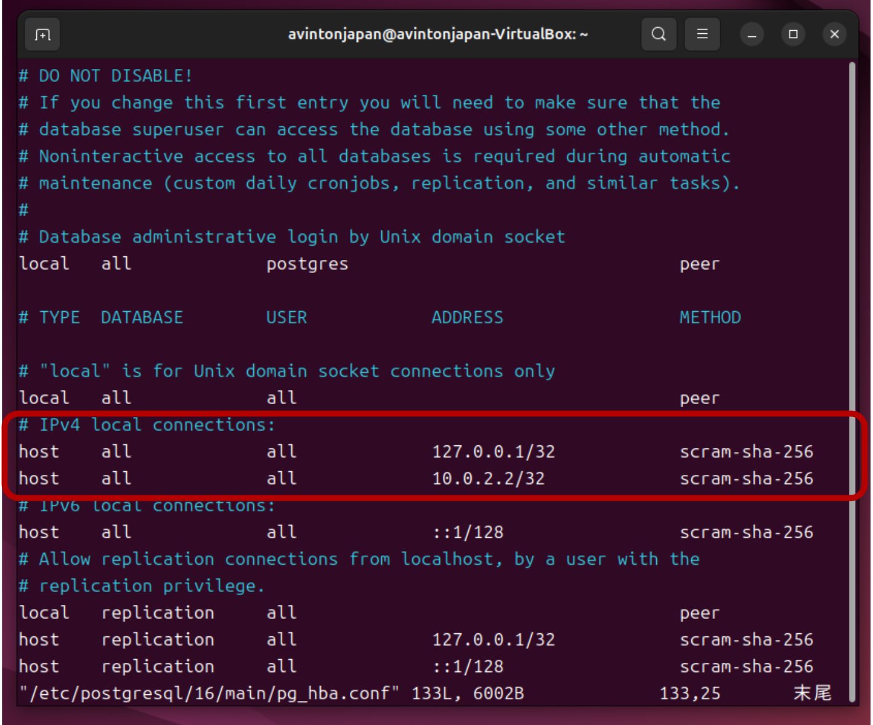
Task: Click 127.0.0.1/32 in the host replication row
Action: tap(493, 639)
